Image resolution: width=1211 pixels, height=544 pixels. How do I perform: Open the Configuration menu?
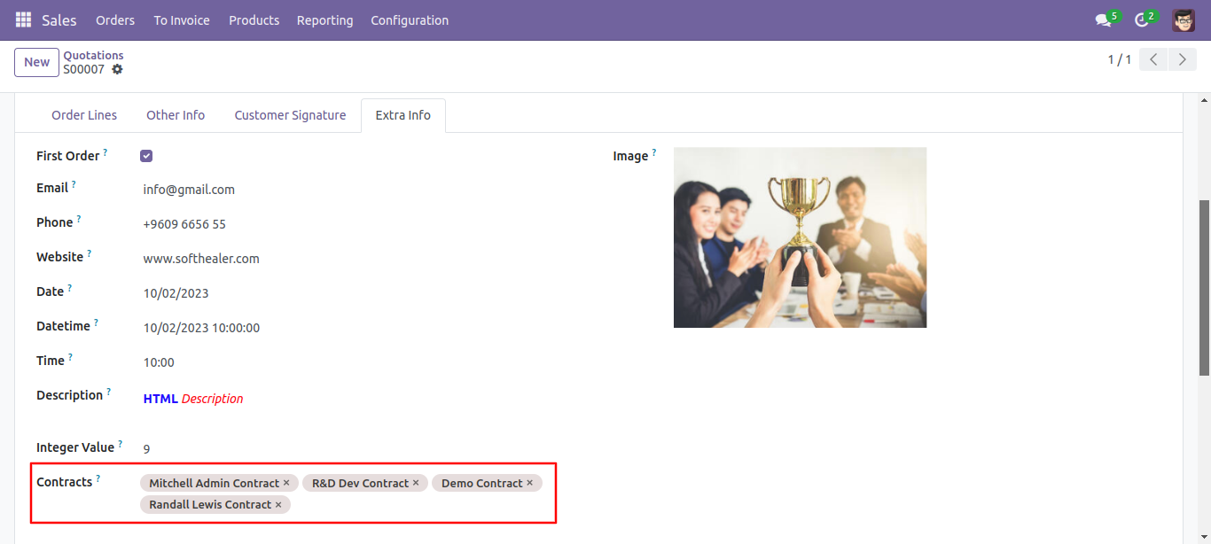pos(410,20)
